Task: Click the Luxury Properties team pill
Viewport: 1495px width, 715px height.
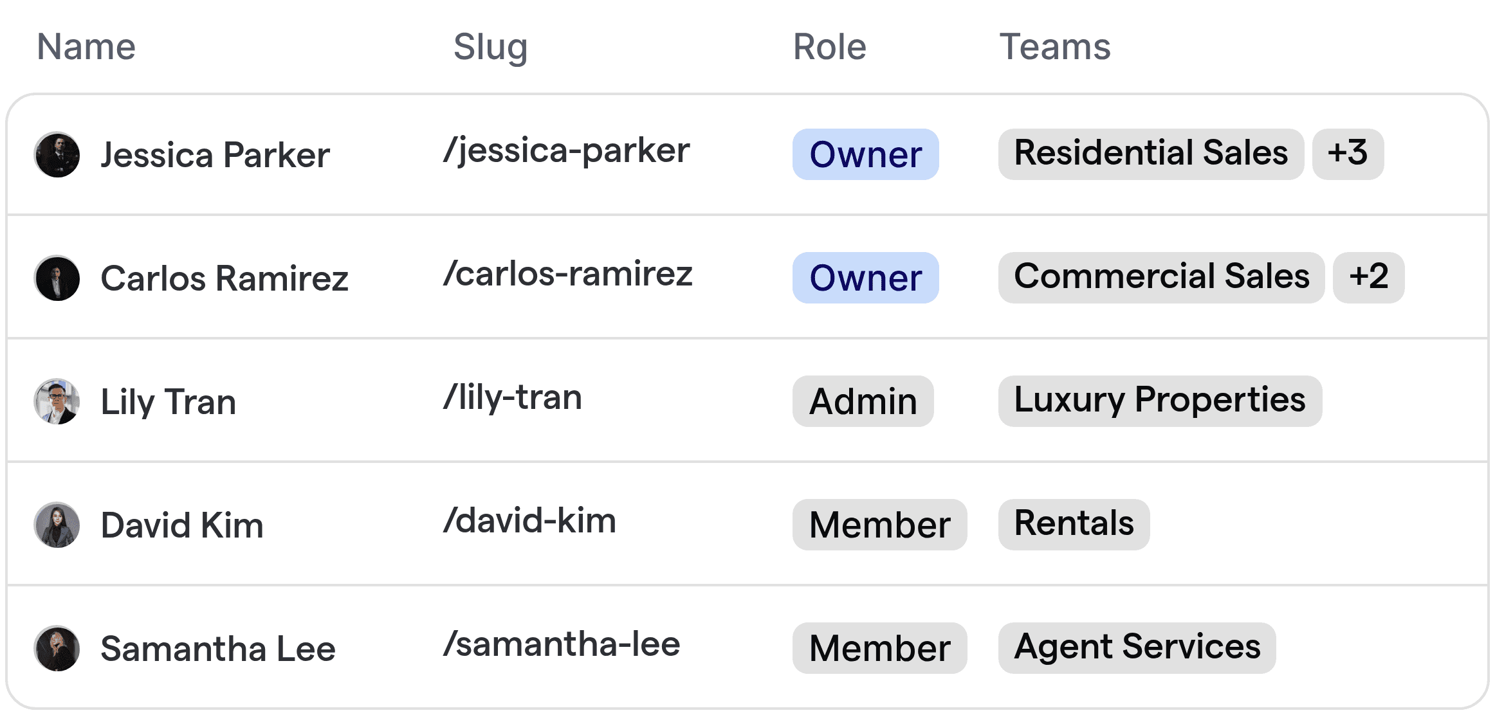Action: pyautogui.click(x=1159, y=401)
